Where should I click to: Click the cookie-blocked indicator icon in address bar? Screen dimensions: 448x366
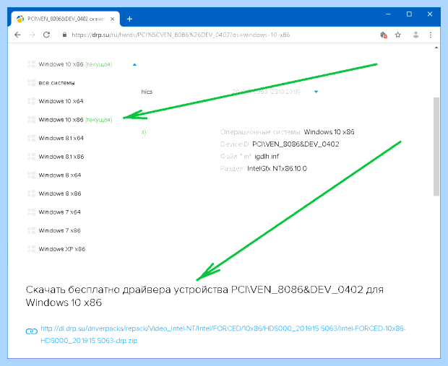[384, 35]
